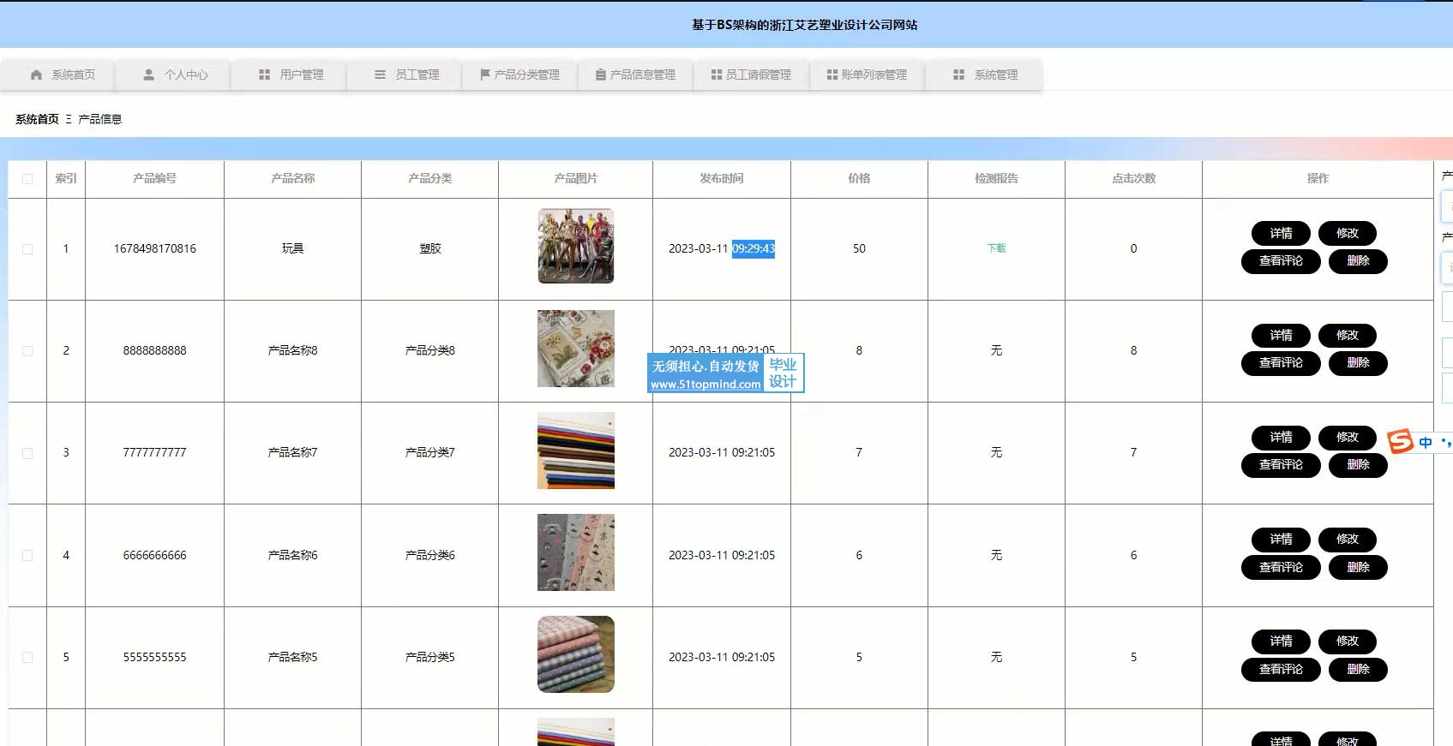This screenshot has width=1453, height=746.
Task: Open the patterned fabric image of 产品名称6
Action: click(576, 552)
